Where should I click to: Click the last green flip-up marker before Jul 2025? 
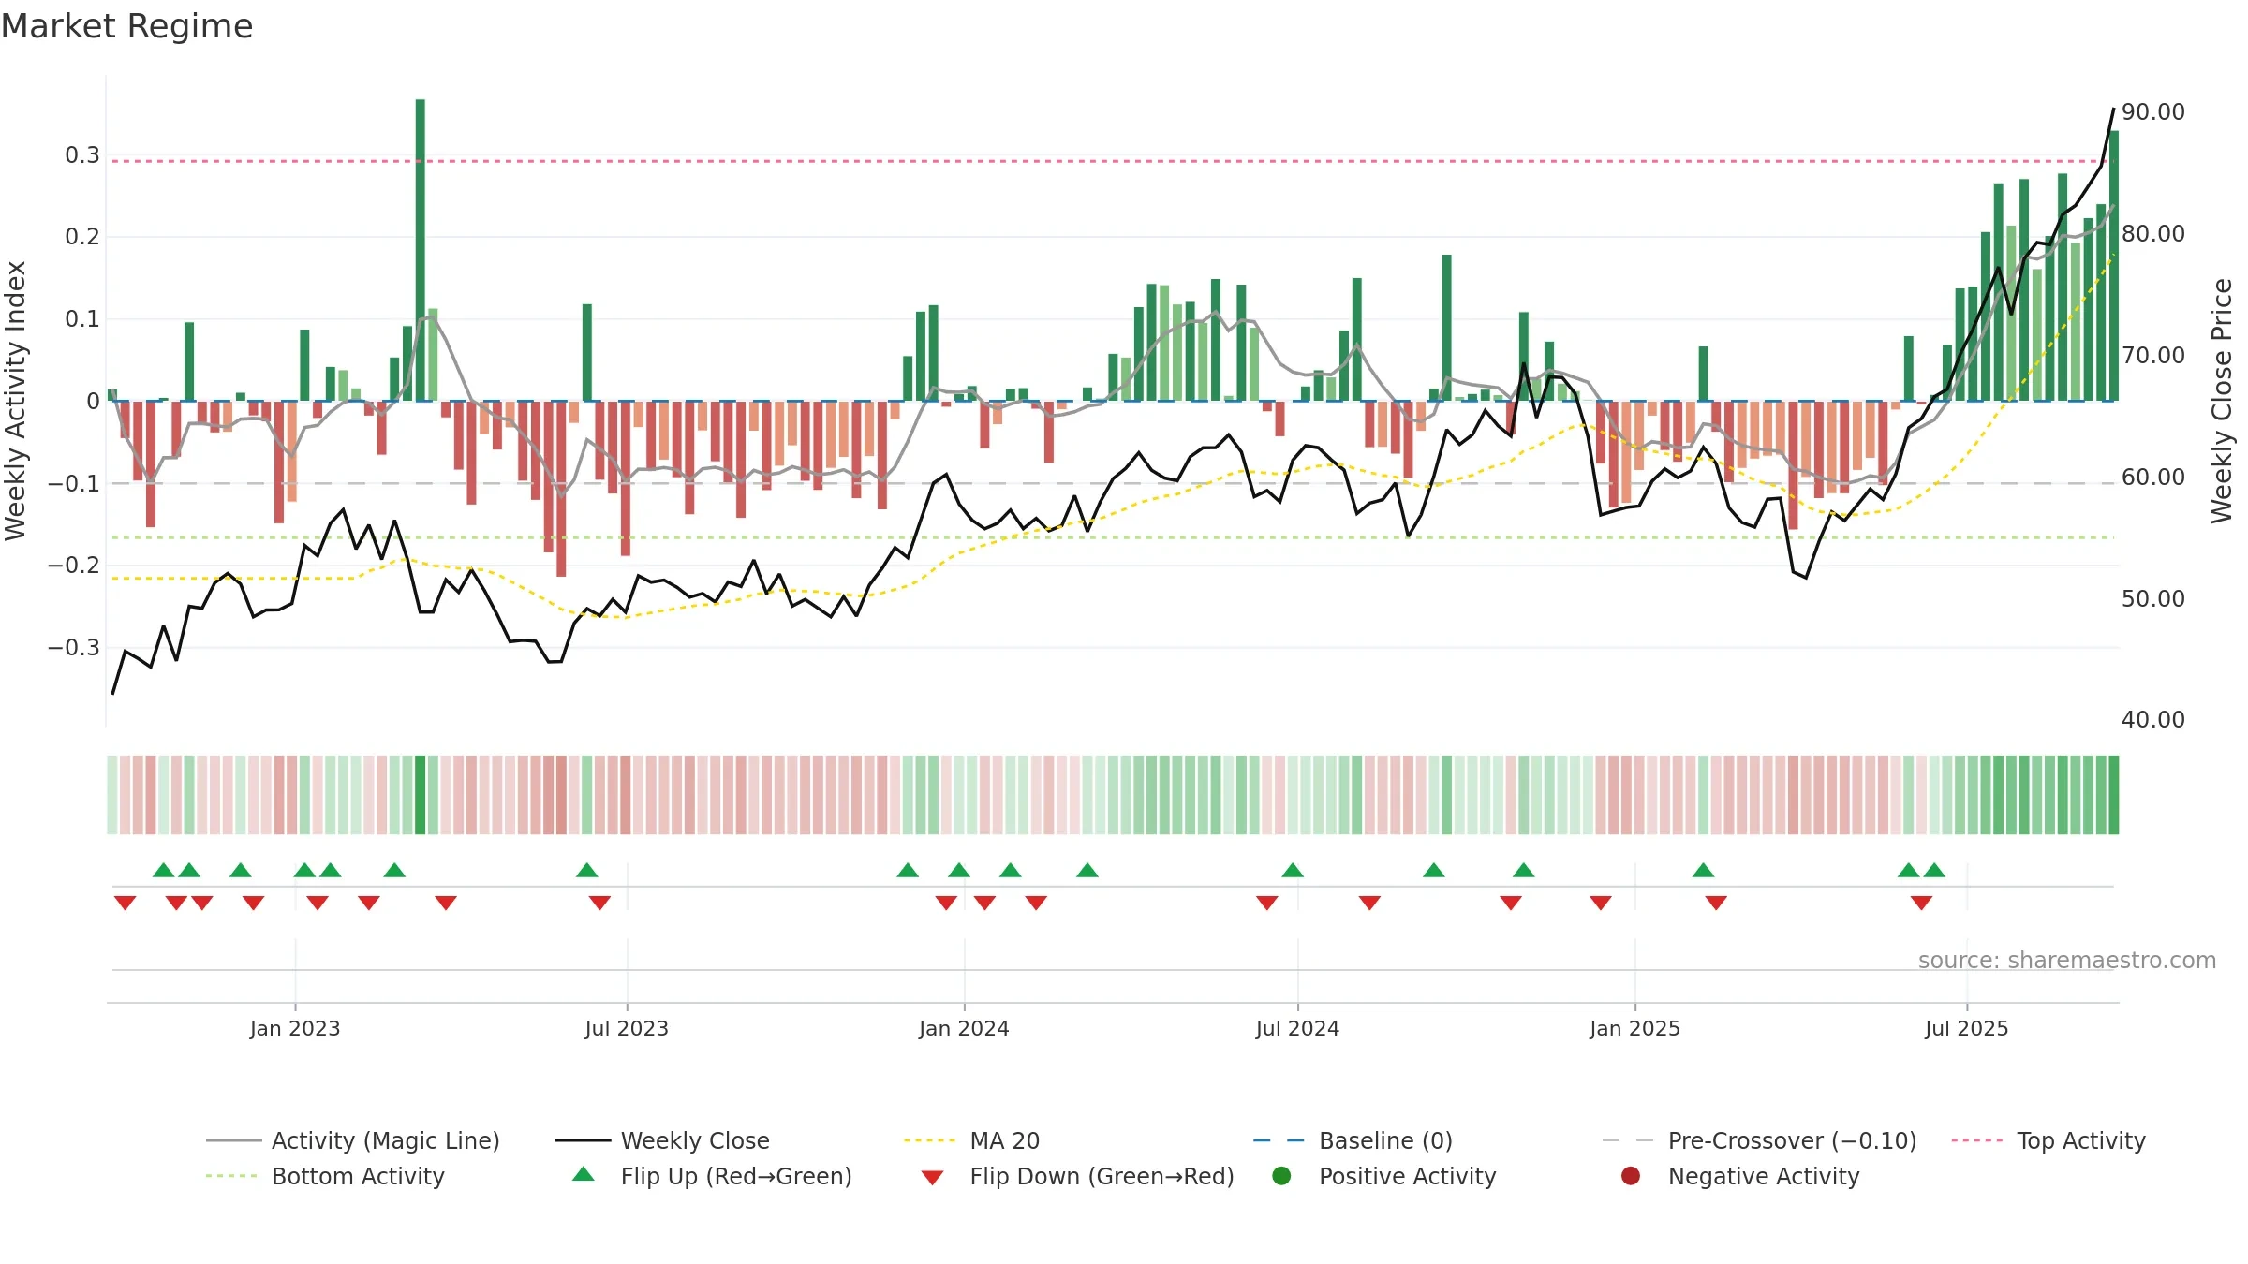coord(1934,871)
